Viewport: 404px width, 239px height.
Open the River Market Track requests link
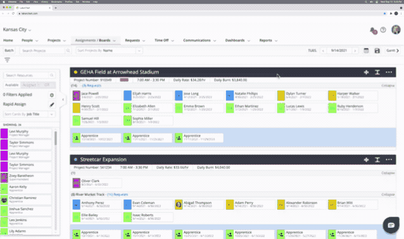(x=118, y=195)
